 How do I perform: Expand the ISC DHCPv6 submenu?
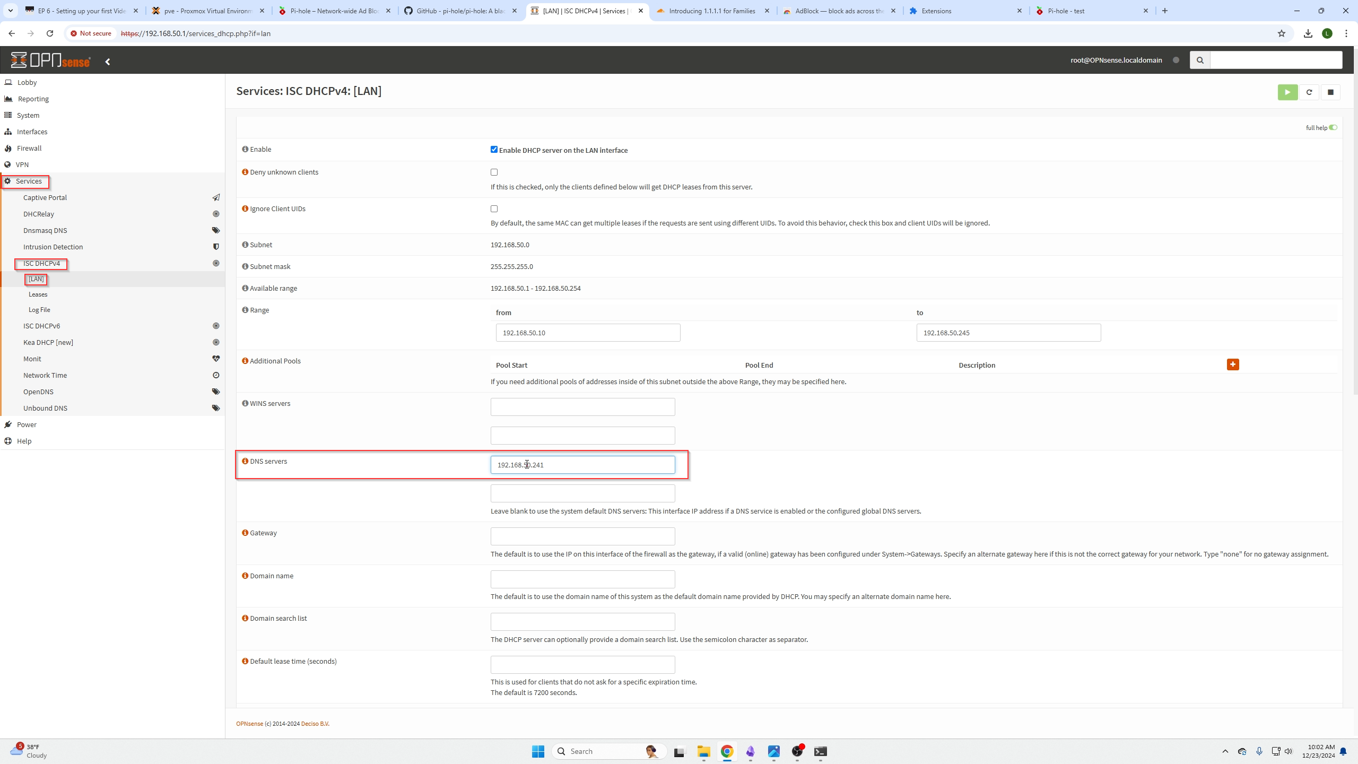tap(42, 326)
